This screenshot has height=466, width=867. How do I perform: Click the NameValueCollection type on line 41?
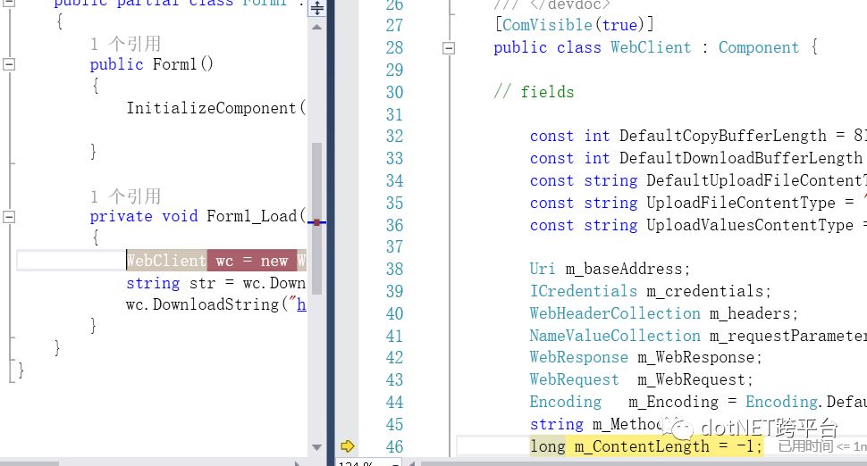pyautogui.click(x=615, y=336)
